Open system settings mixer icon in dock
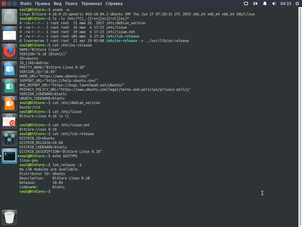The image size is (302, 227). [9, 139]
